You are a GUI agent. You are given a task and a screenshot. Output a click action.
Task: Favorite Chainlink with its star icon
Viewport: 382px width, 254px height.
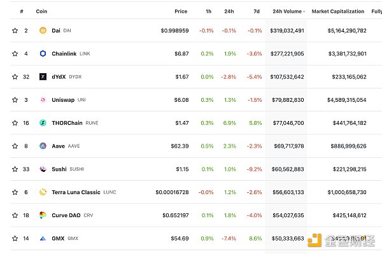(x=15, y=53)
